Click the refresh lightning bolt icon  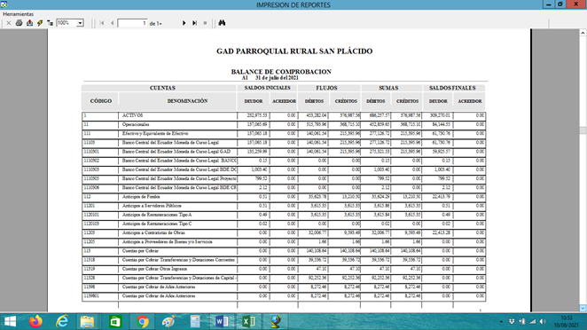pyautogui.click(x=40, y=23)
